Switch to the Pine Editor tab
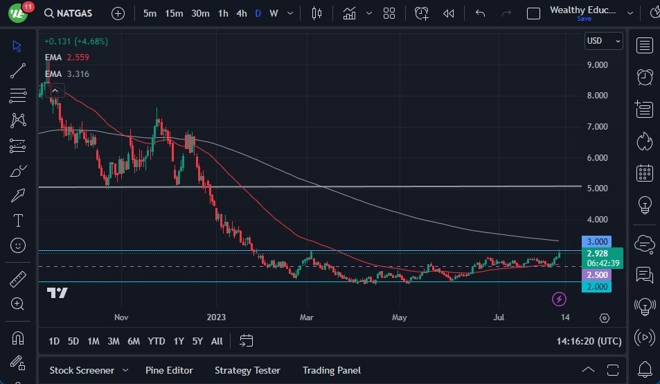The width and height of the screenshot is (660, 384). 169,370
